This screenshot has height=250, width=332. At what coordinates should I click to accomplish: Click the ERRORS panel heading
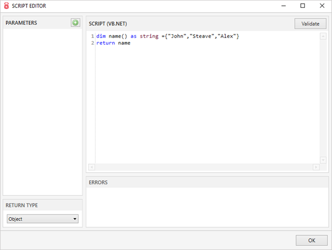point(98,182)
